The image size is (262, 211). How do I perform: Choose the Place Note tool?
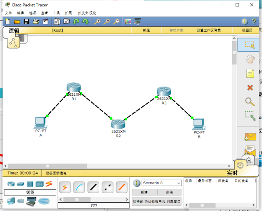pyautogui.click(x=250, y=73)
